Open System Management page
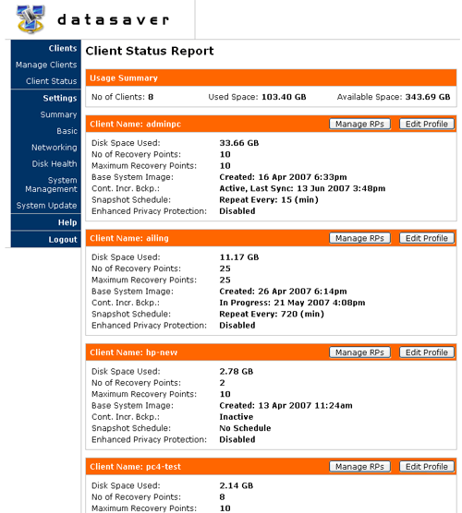462x513 pixels. pyautogui.click(x=51, y=185)
